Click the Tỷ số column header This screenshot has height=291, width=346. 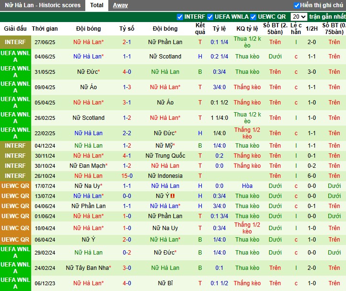(127, 29)
